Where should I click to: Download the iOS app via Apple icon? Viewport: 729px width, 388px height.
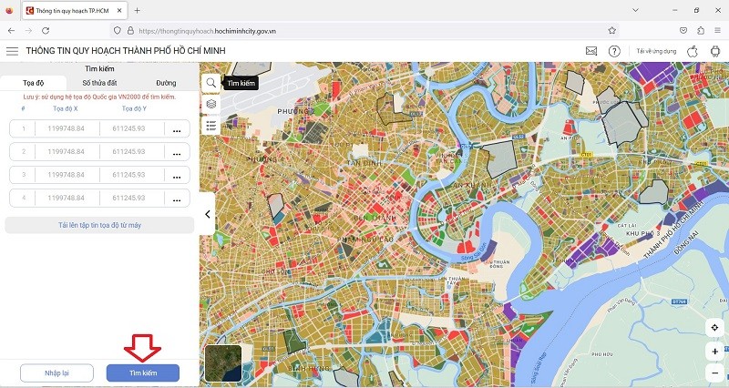pyautogui.click(x=692, y=52)
